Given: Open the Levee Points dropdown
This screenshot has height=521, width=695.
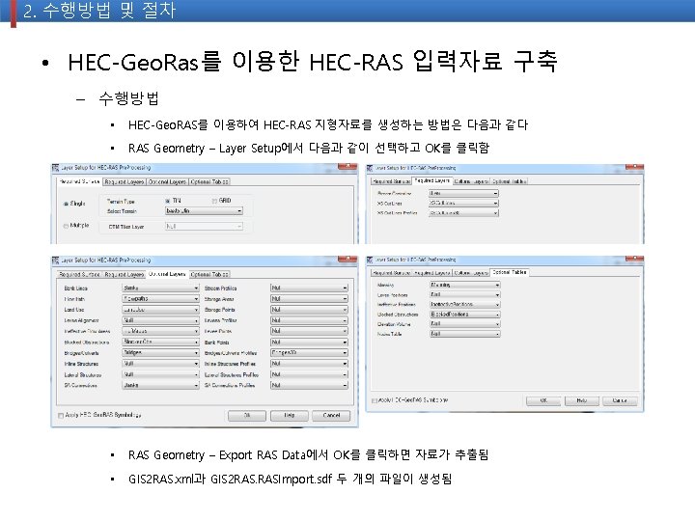Looking at the screenshot, I should click(309, 331).
